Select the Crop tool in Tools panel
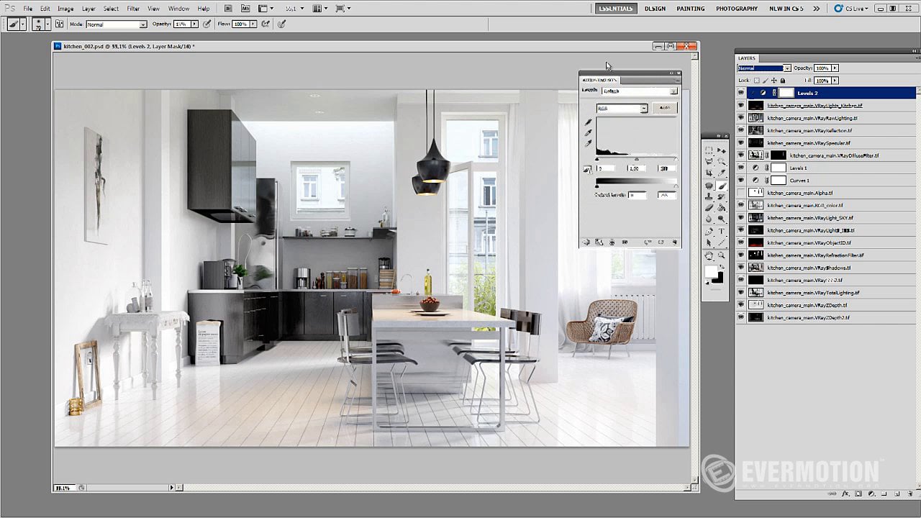The height and width of the screenshot is (518, 921). (x=709, y=173)
